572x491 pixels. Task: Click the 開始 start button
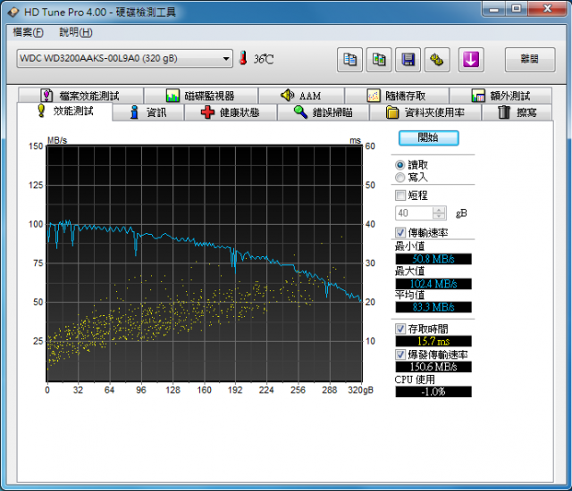click(428, 138)
